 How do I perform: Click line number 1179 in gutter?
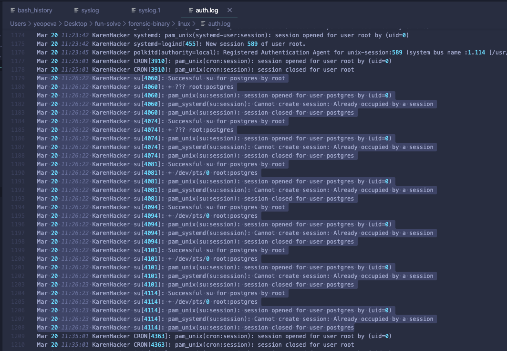18,78
